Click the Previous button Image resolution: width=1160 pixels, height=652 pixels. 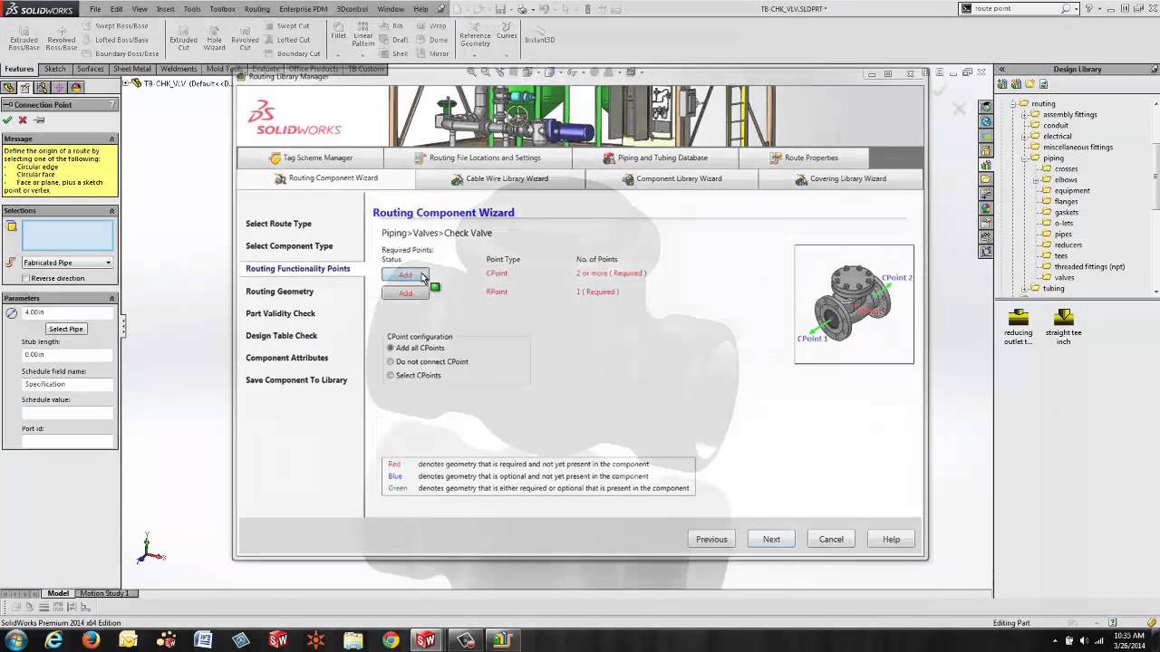tap(711, 539)
